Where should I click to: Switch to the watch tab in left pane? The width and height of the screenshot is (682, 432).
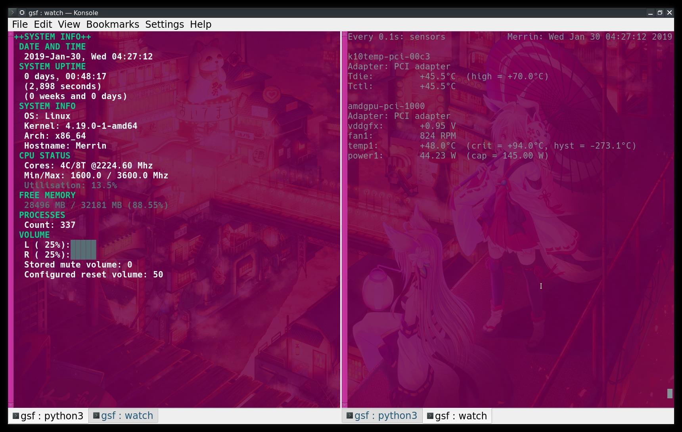tap(123, 416)
